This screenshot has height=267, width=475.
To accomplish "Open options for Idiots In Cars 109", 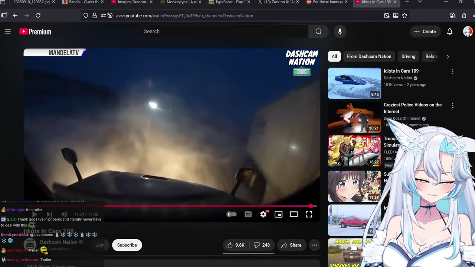I will coord(453,72).
